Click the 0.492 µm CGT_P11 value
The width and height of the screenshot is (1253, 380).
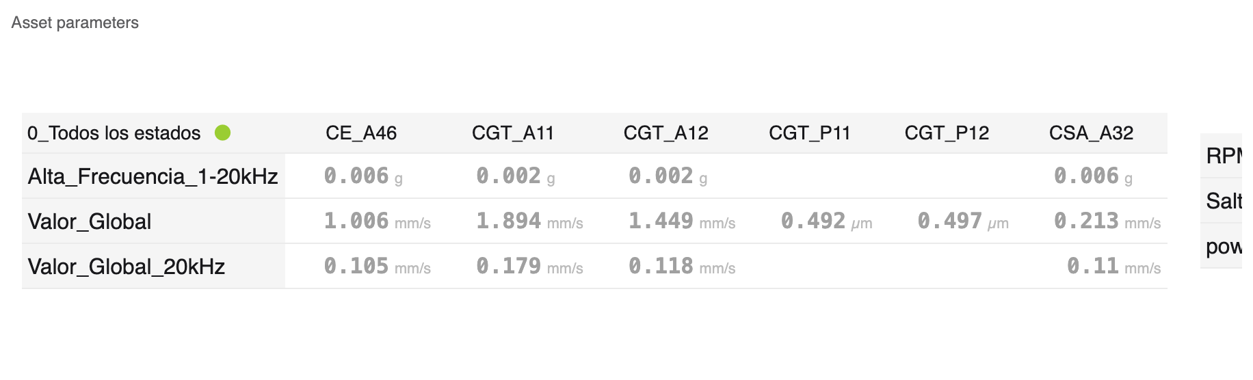[x=826, y=221]
